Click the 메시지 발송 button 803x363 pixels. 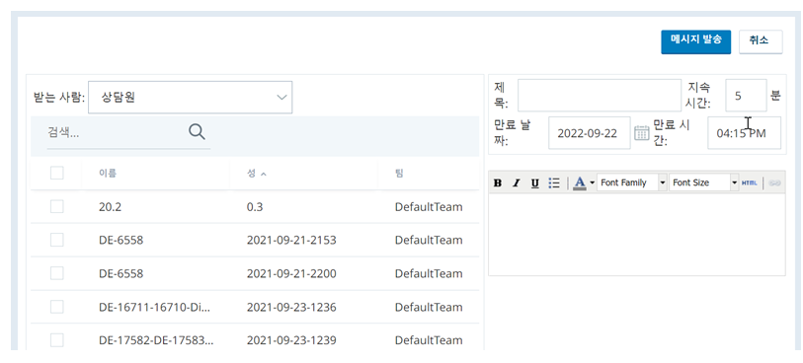[x=696, y=41]
